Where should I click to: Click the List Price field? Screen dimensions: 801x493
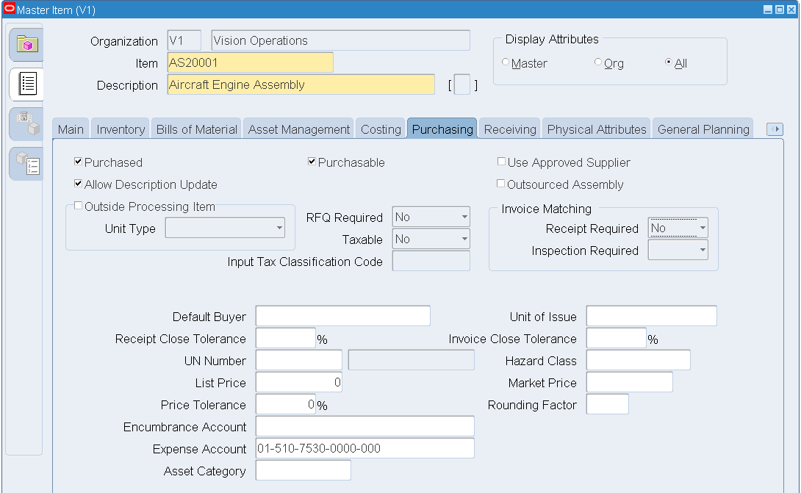coord(299,382)
